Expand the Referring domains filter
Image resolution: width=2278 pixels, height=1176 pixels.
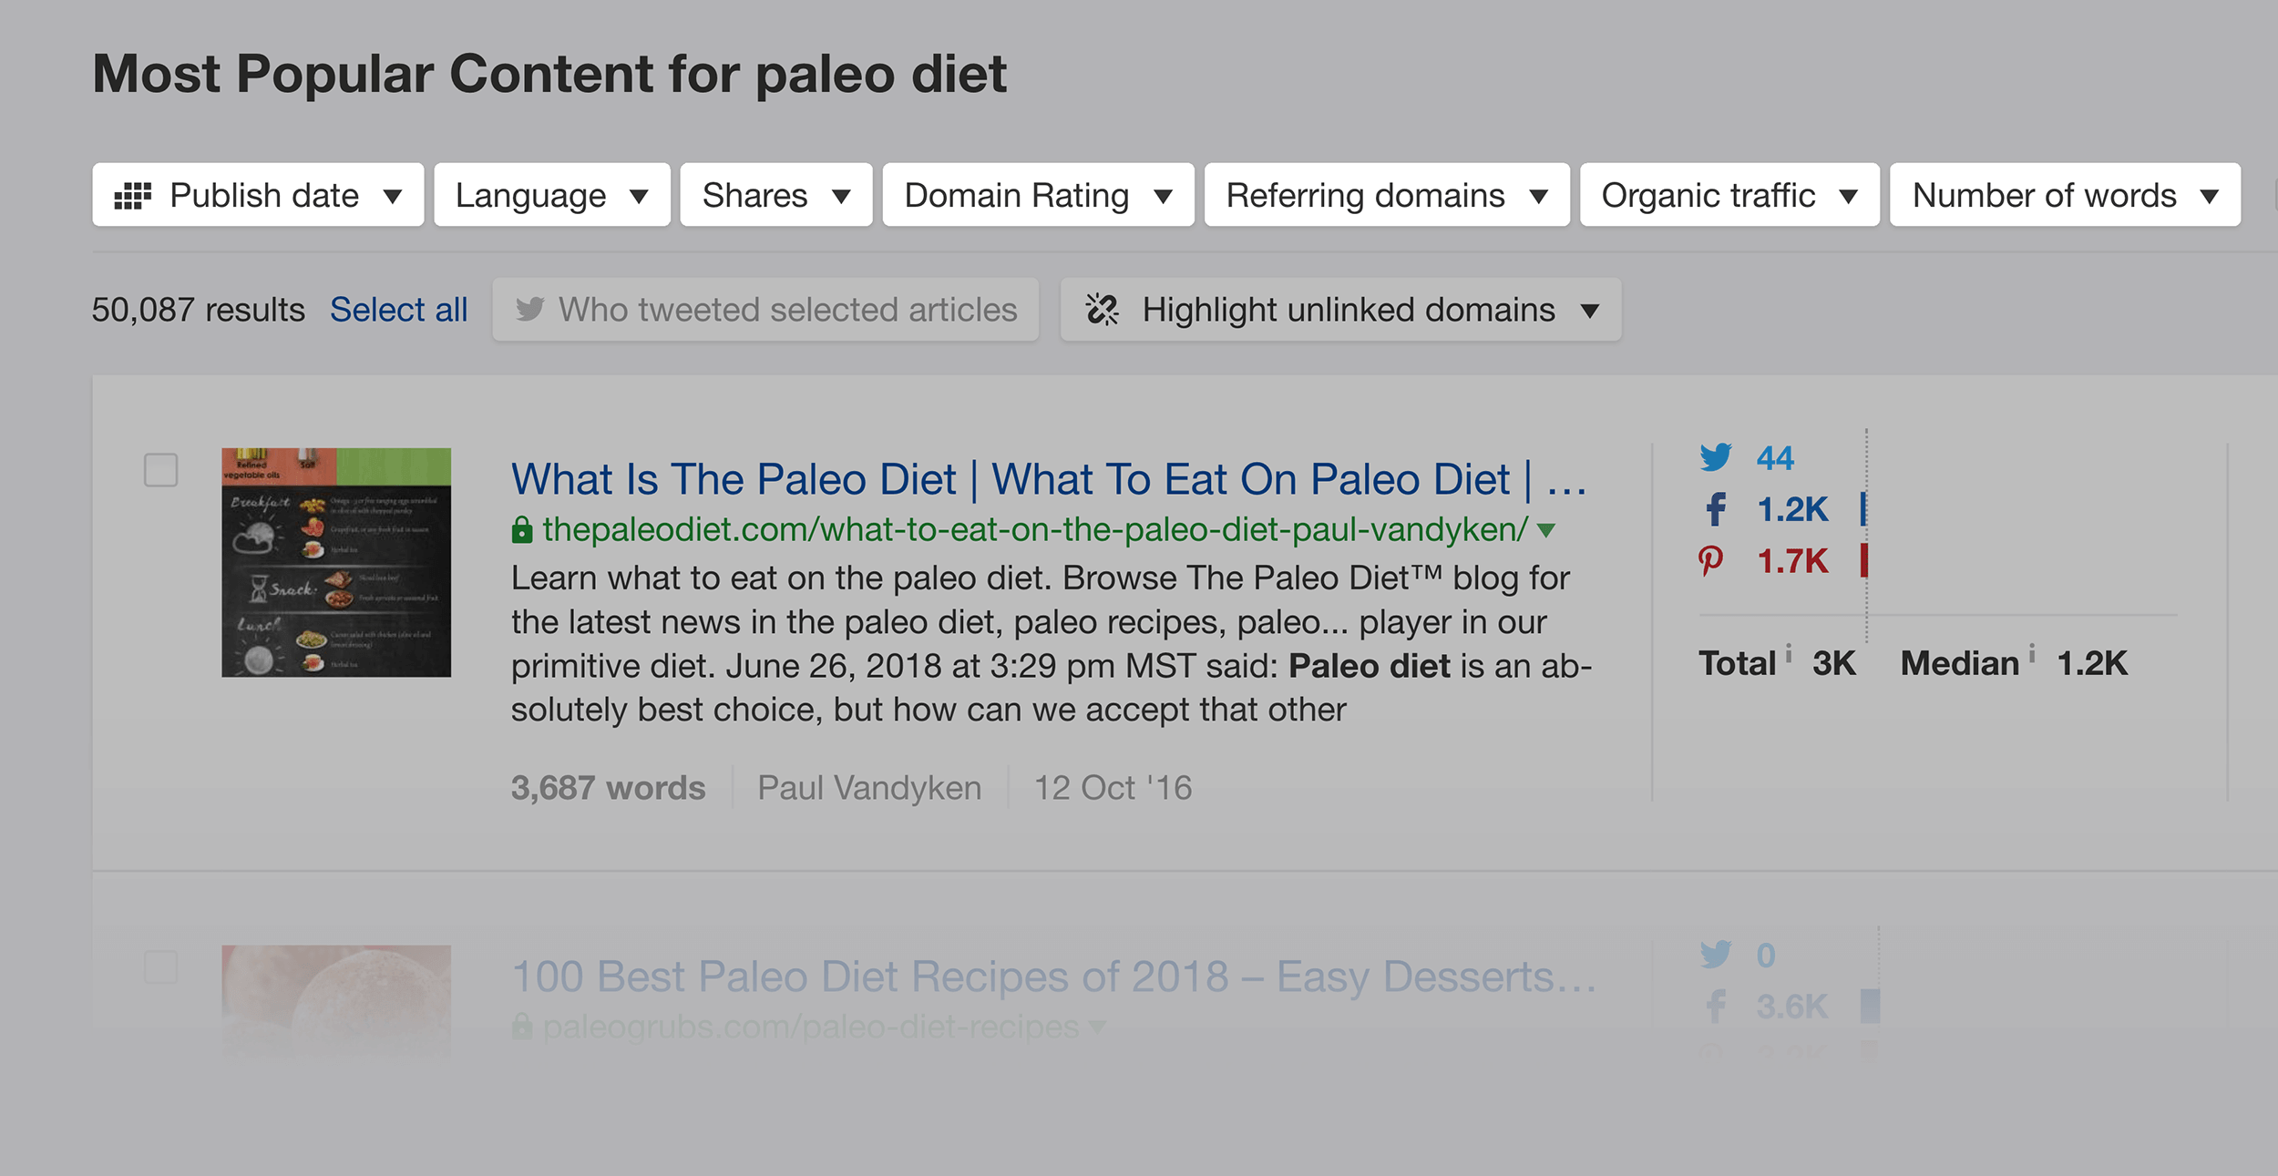pos(1387,195)
